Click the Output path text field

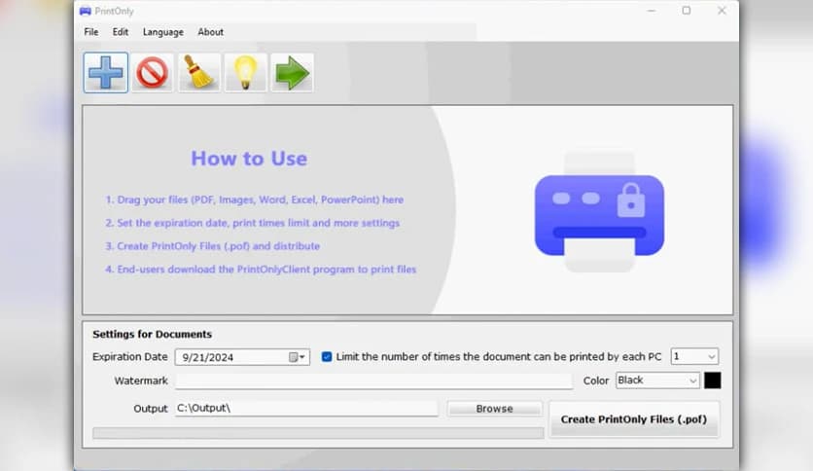tap(305, 409)
